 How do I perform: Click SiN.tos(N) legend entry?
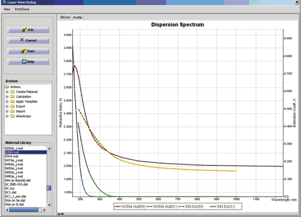pos(191,206)
